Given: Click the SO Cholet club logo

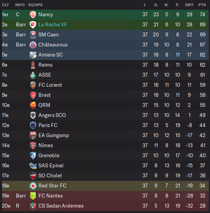Looking at the screenshot, I should tap(33, 176).
